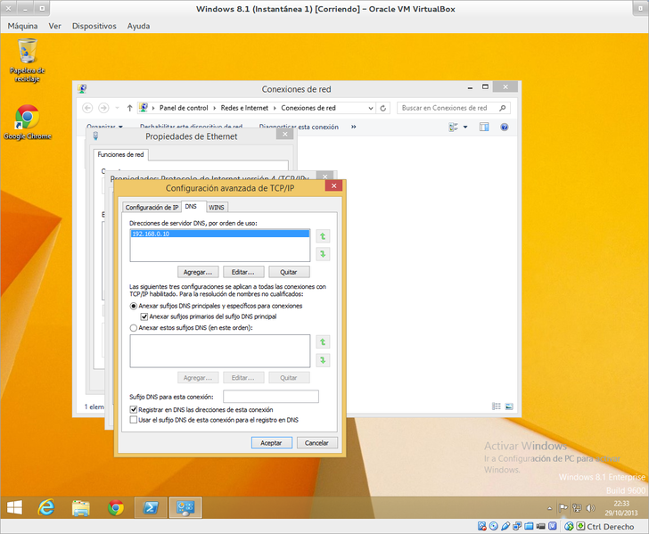The width and height of the screenshot is (649, 534).
Task: Show more toolbar commands via the chevron
Action: coord(353,127)
